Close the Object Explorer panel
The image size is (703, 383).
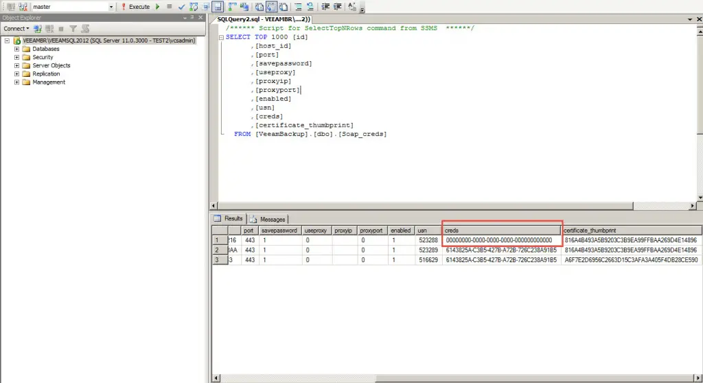pyautogui.click(x=200, y=17)
